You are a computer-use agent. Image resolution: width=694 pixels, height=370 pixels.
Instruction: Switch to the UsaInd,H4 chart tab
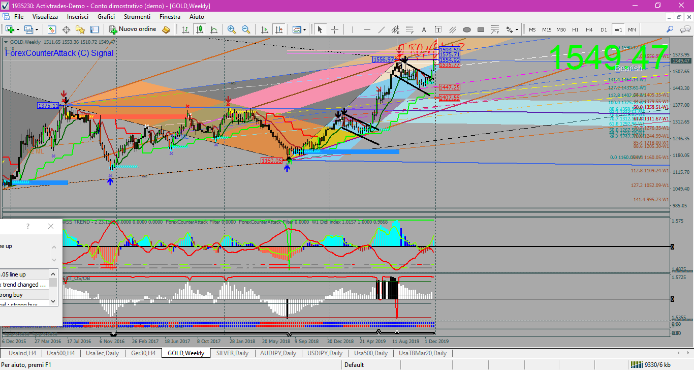(22, 353)
